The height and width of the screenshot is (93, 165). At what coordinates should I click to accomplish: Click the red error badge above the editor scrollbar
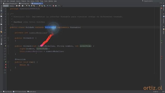pyautogui.click(x=162, y=8)
